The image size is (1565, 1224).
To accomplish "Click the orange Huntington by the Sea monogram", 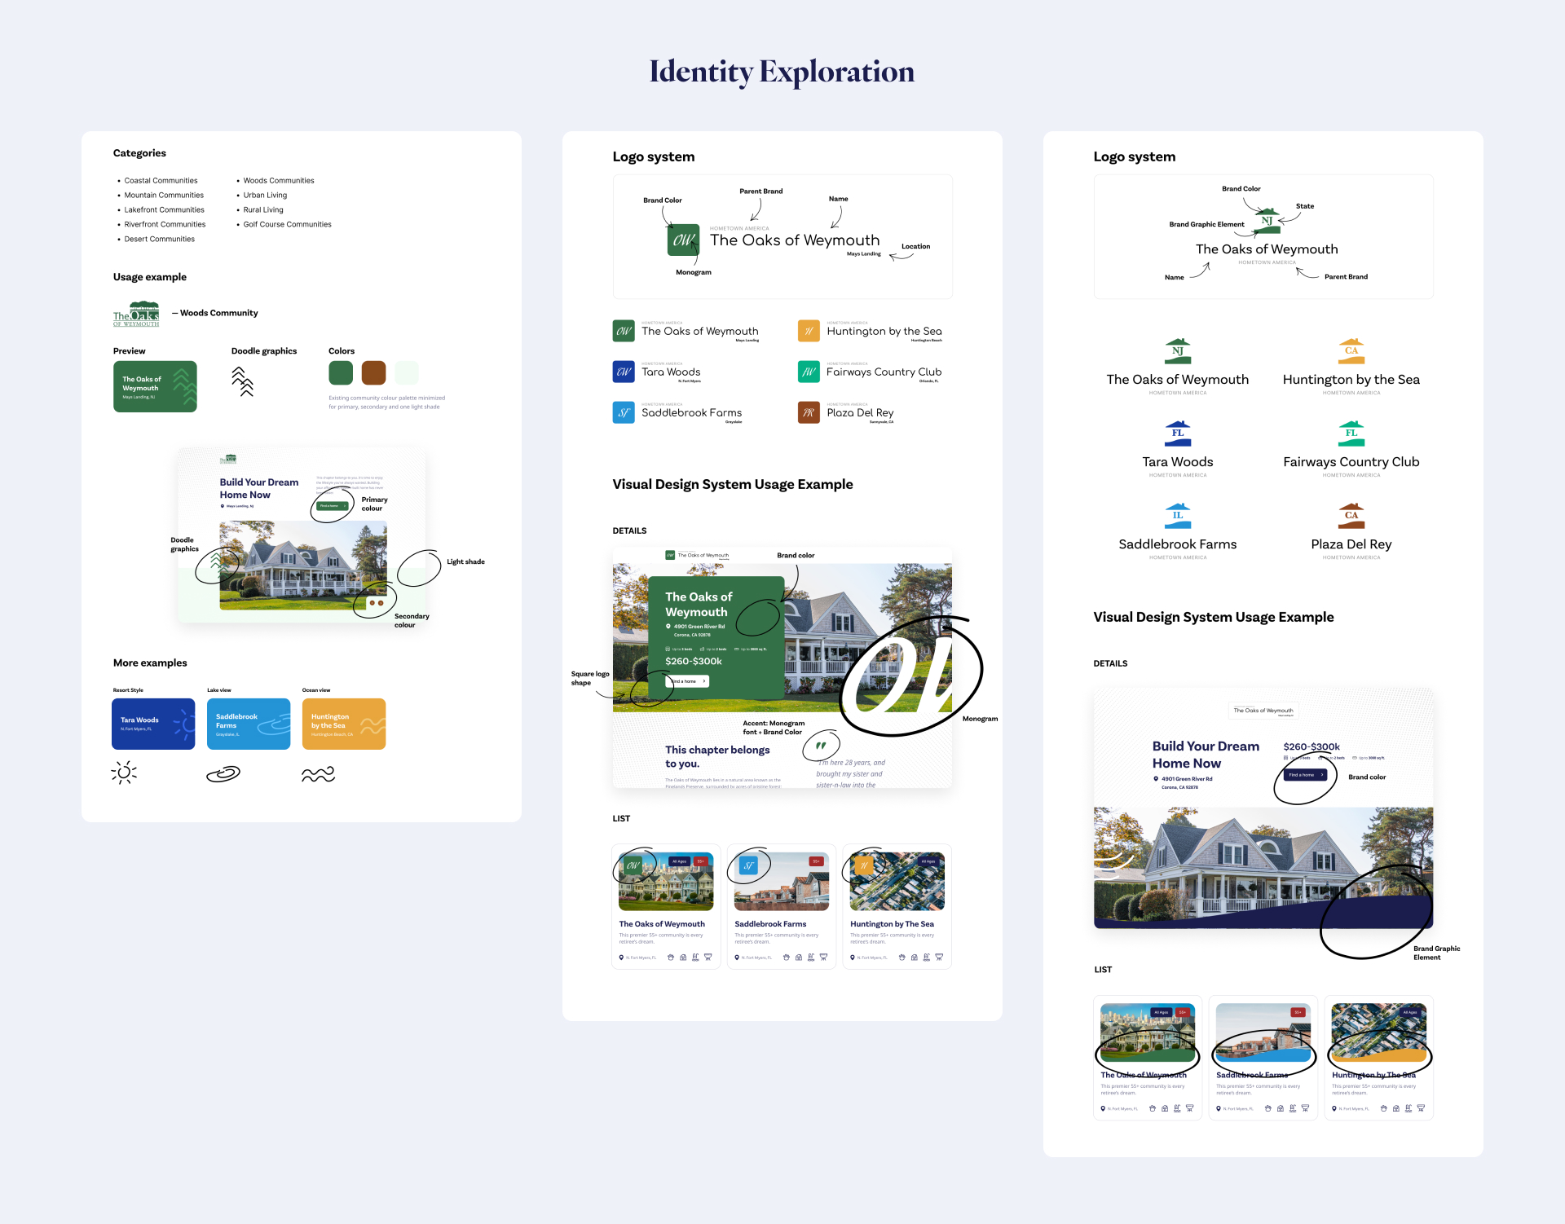I will click(809, 331).
